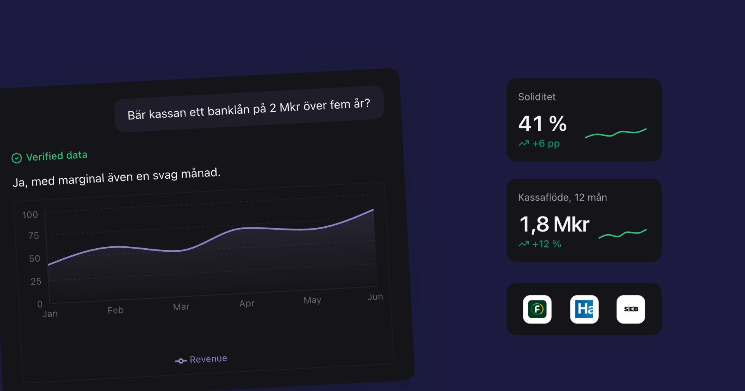Select the Handelsbanken logo icon

point(584,309)
